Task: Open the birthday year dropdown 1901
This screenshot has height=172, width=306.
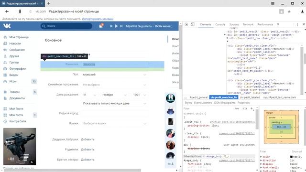Action: point(139,95)
